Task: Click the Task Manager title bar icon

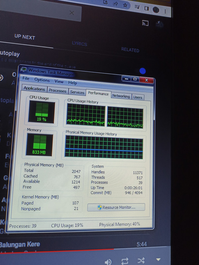Action: [x=24, y=69]
